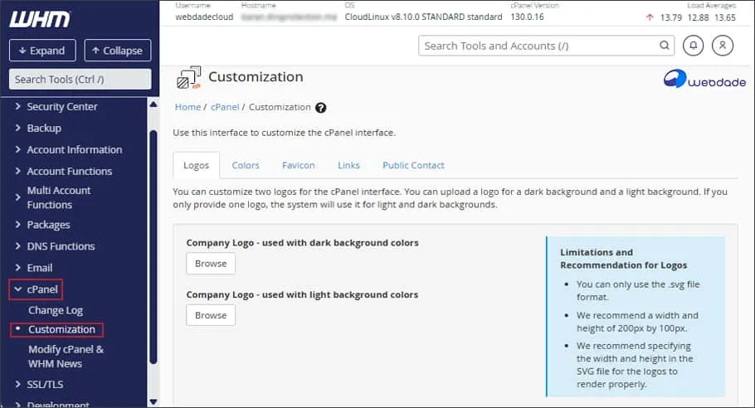Viewport: 755px width, 408px height.
Task: Click sidebar scrollbar up arrow
Action: point(153,104)
